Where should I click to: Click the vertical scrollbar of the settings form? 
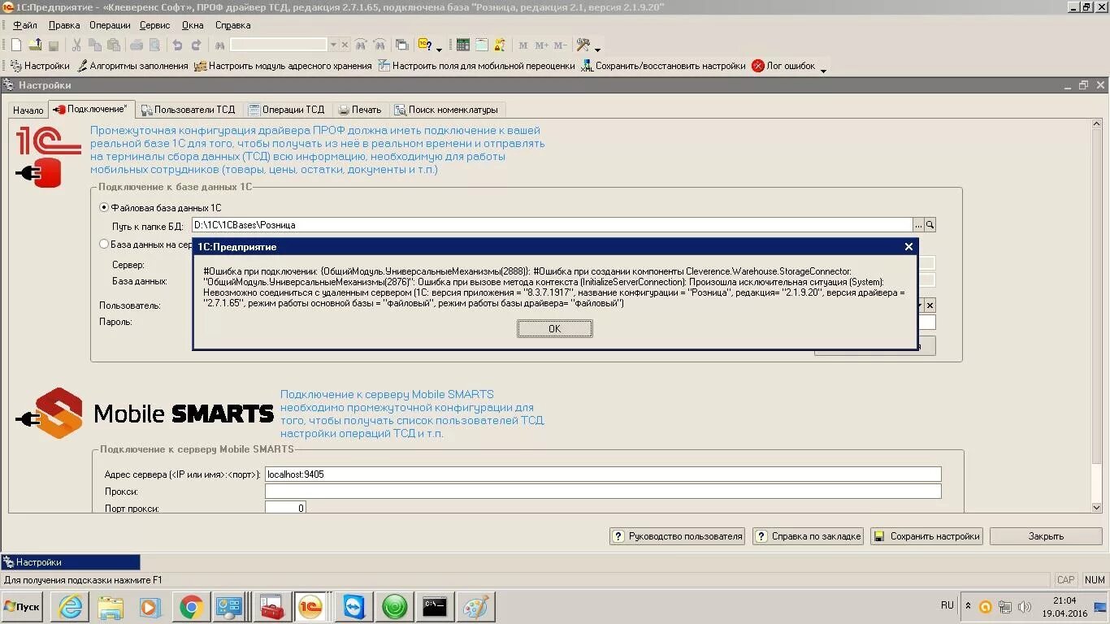(x=1095, y=315)
